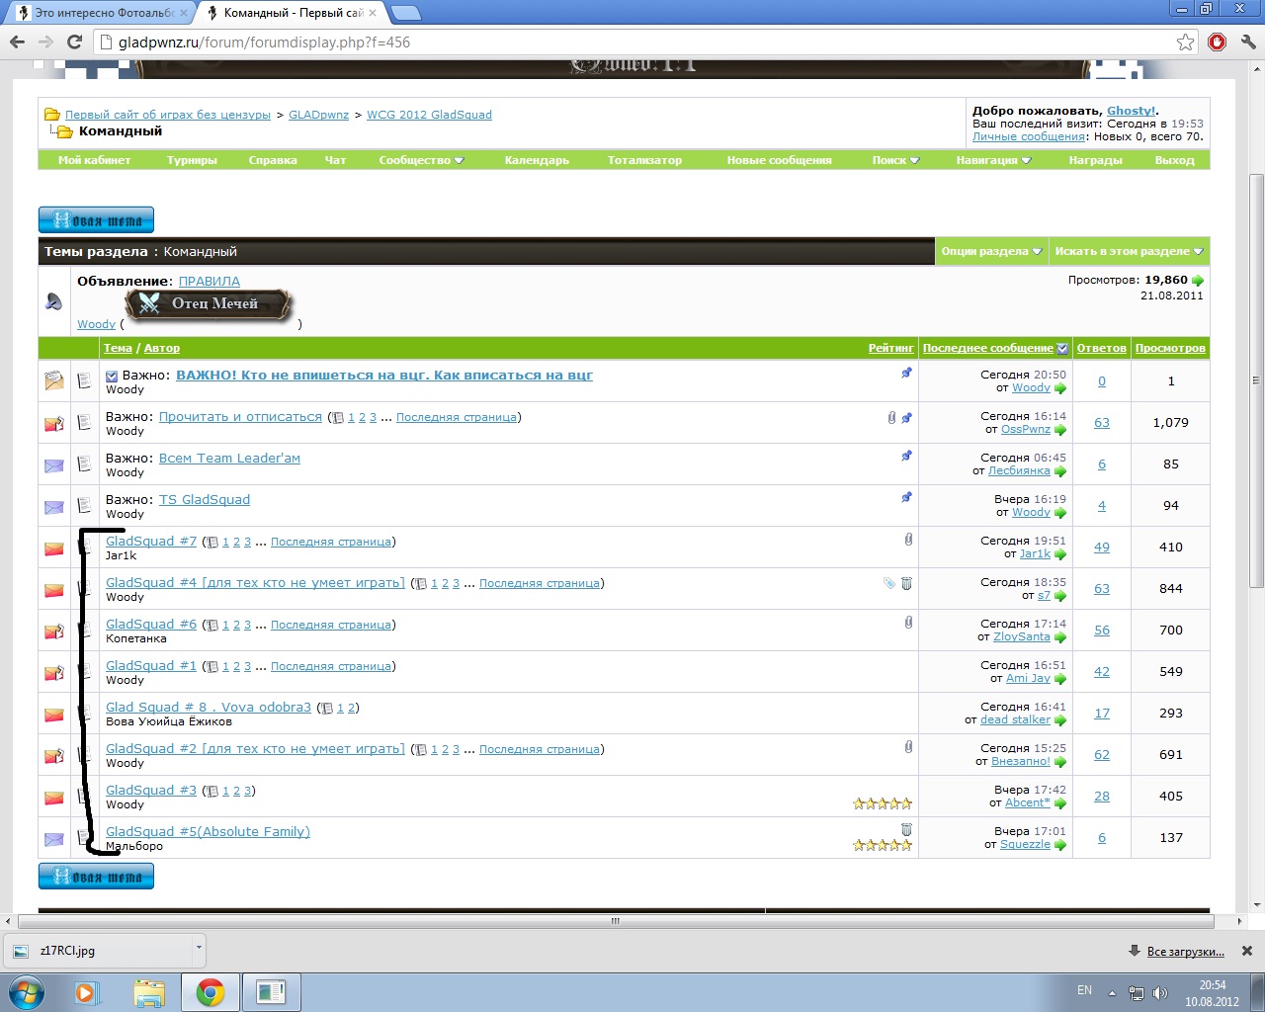The image size is (1265, 1012).
Task: Open the network icon in system tray
Action: (1137, 992)
